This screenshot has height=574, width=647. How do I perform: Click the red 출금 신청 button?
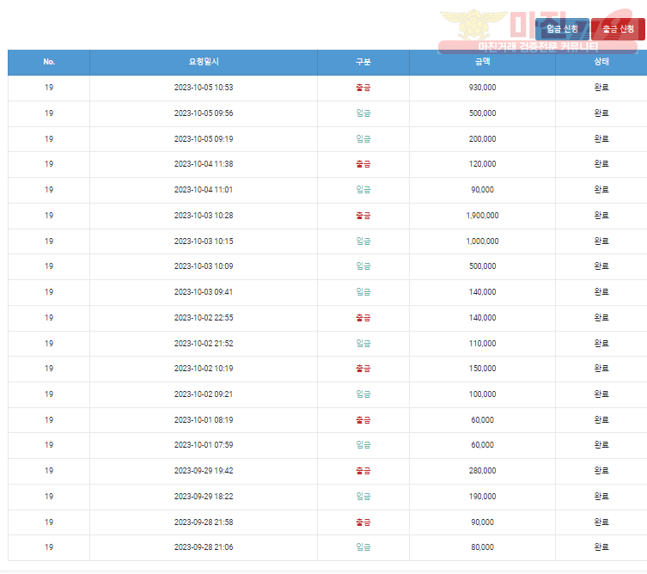point(618,29)
